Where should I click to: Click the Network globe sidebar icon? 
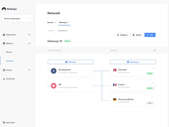pyautogui.click(x=4, y=43)
